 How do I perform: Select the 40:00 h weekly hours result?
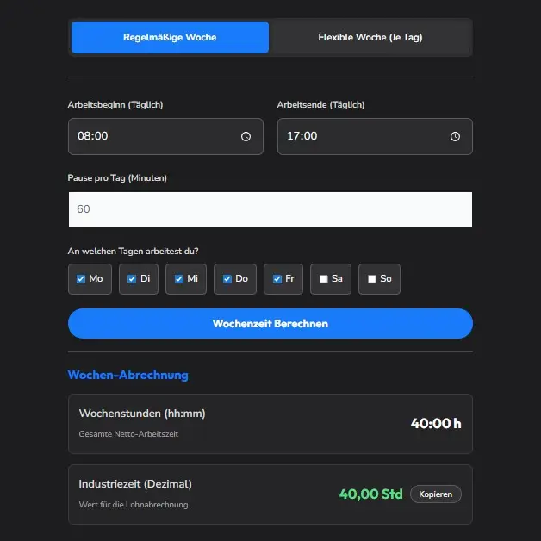(436, 424)
